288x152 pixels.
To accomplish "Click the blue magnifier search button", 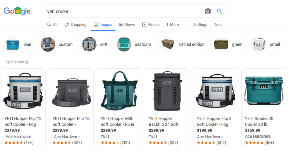I will [219, 11].
